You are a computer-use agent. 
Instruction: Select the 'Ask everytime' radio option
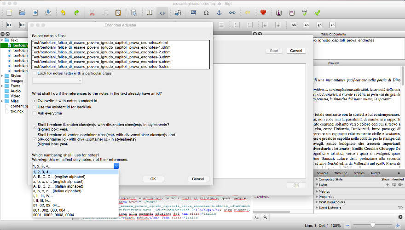tap(35, 113)
